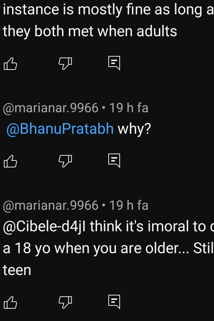This screenshot has height=321, width=214.
Task: Like the comment mentioning @Cibele-d4jl
Action: point(10,302)
